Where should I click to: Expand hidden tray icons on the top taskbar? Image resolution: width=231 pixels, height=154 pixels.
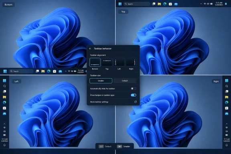201,4
